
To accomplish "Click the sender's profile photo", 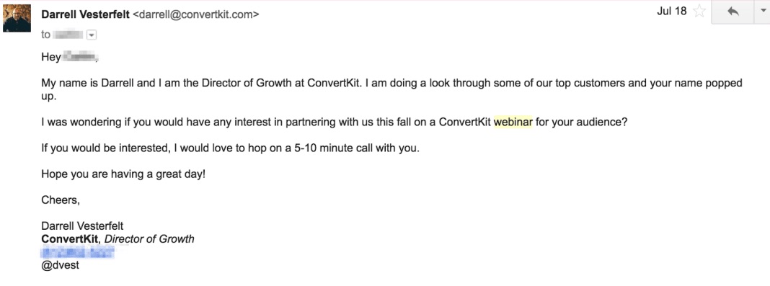I will pyautogui.click(x=17, y=18).
